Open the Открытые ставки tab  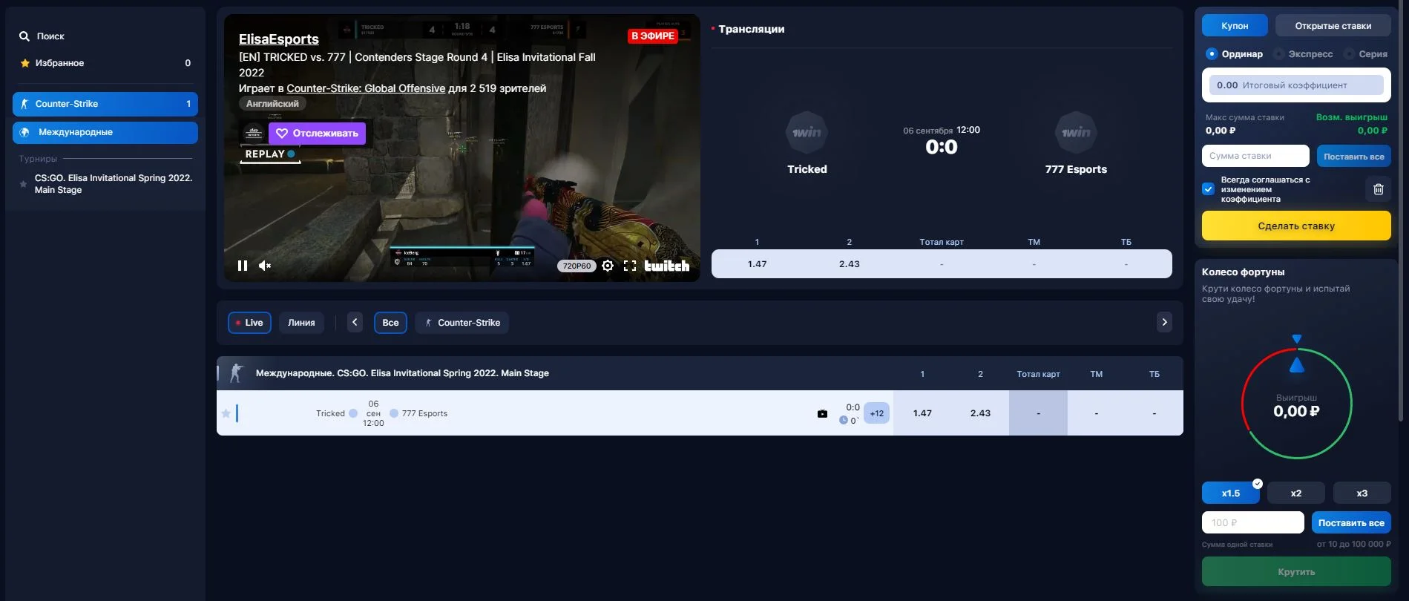(x=1333, y=26)
